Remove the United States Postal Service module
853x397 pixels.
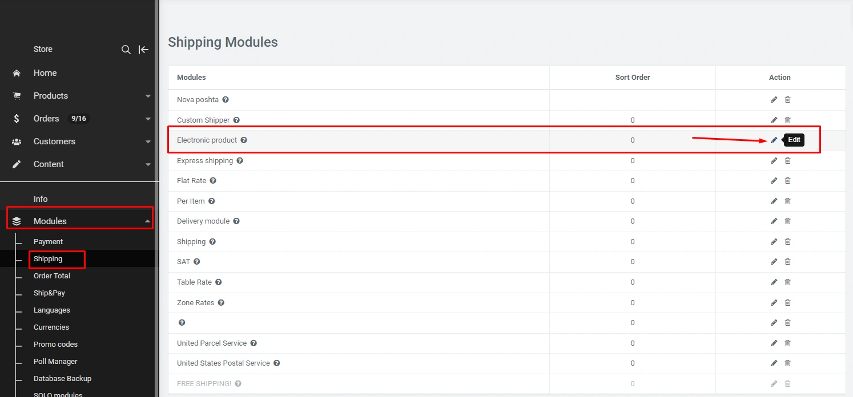tap(787, 363)
